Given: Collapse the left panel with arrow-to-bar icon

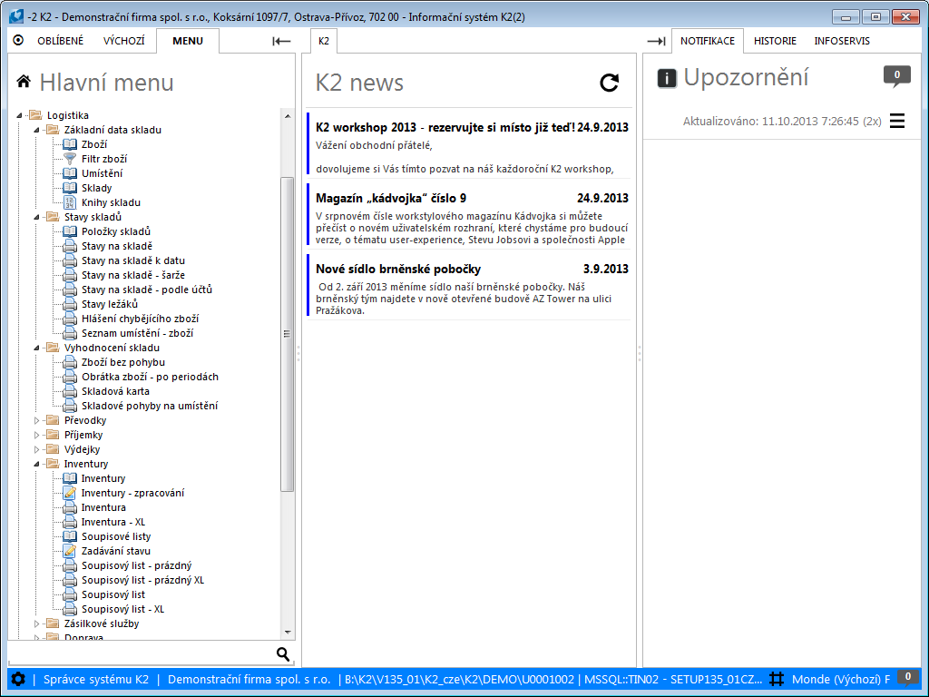Looking at the screenshot, I should click(x=281, y=41).
